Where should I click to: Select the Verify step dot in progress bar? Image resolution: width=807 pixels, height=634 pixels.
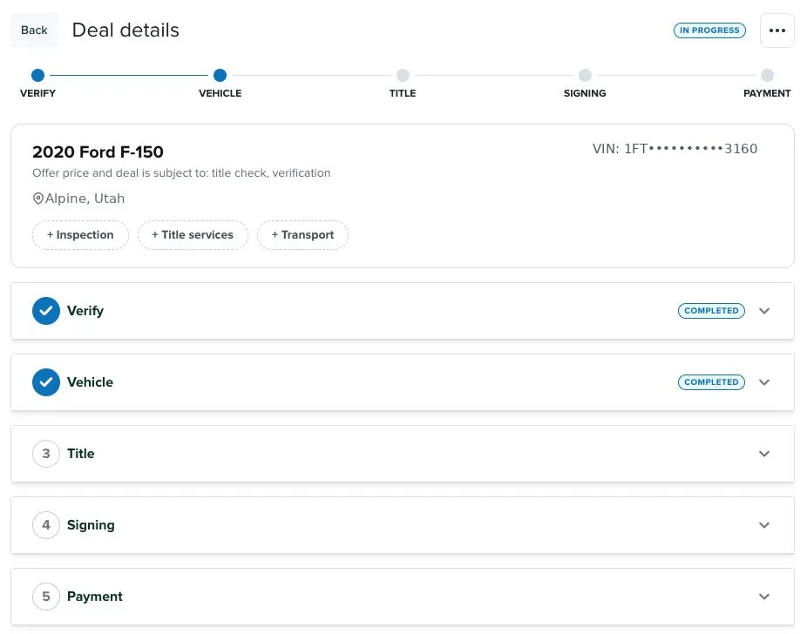[x=37, y=75]
